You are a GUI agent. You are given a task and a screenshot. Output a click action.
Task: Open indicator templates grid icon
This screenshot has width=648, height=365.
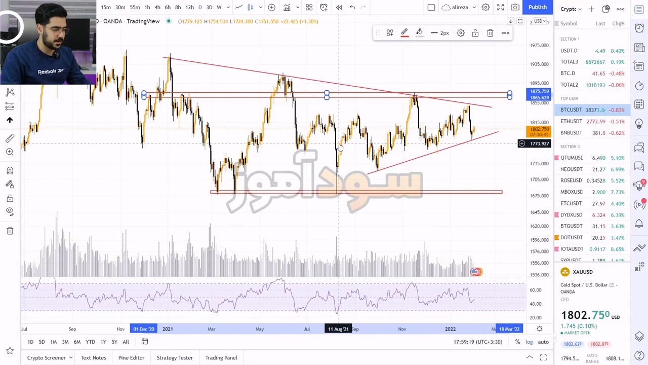pyautogui.click(x=309, y=7)
